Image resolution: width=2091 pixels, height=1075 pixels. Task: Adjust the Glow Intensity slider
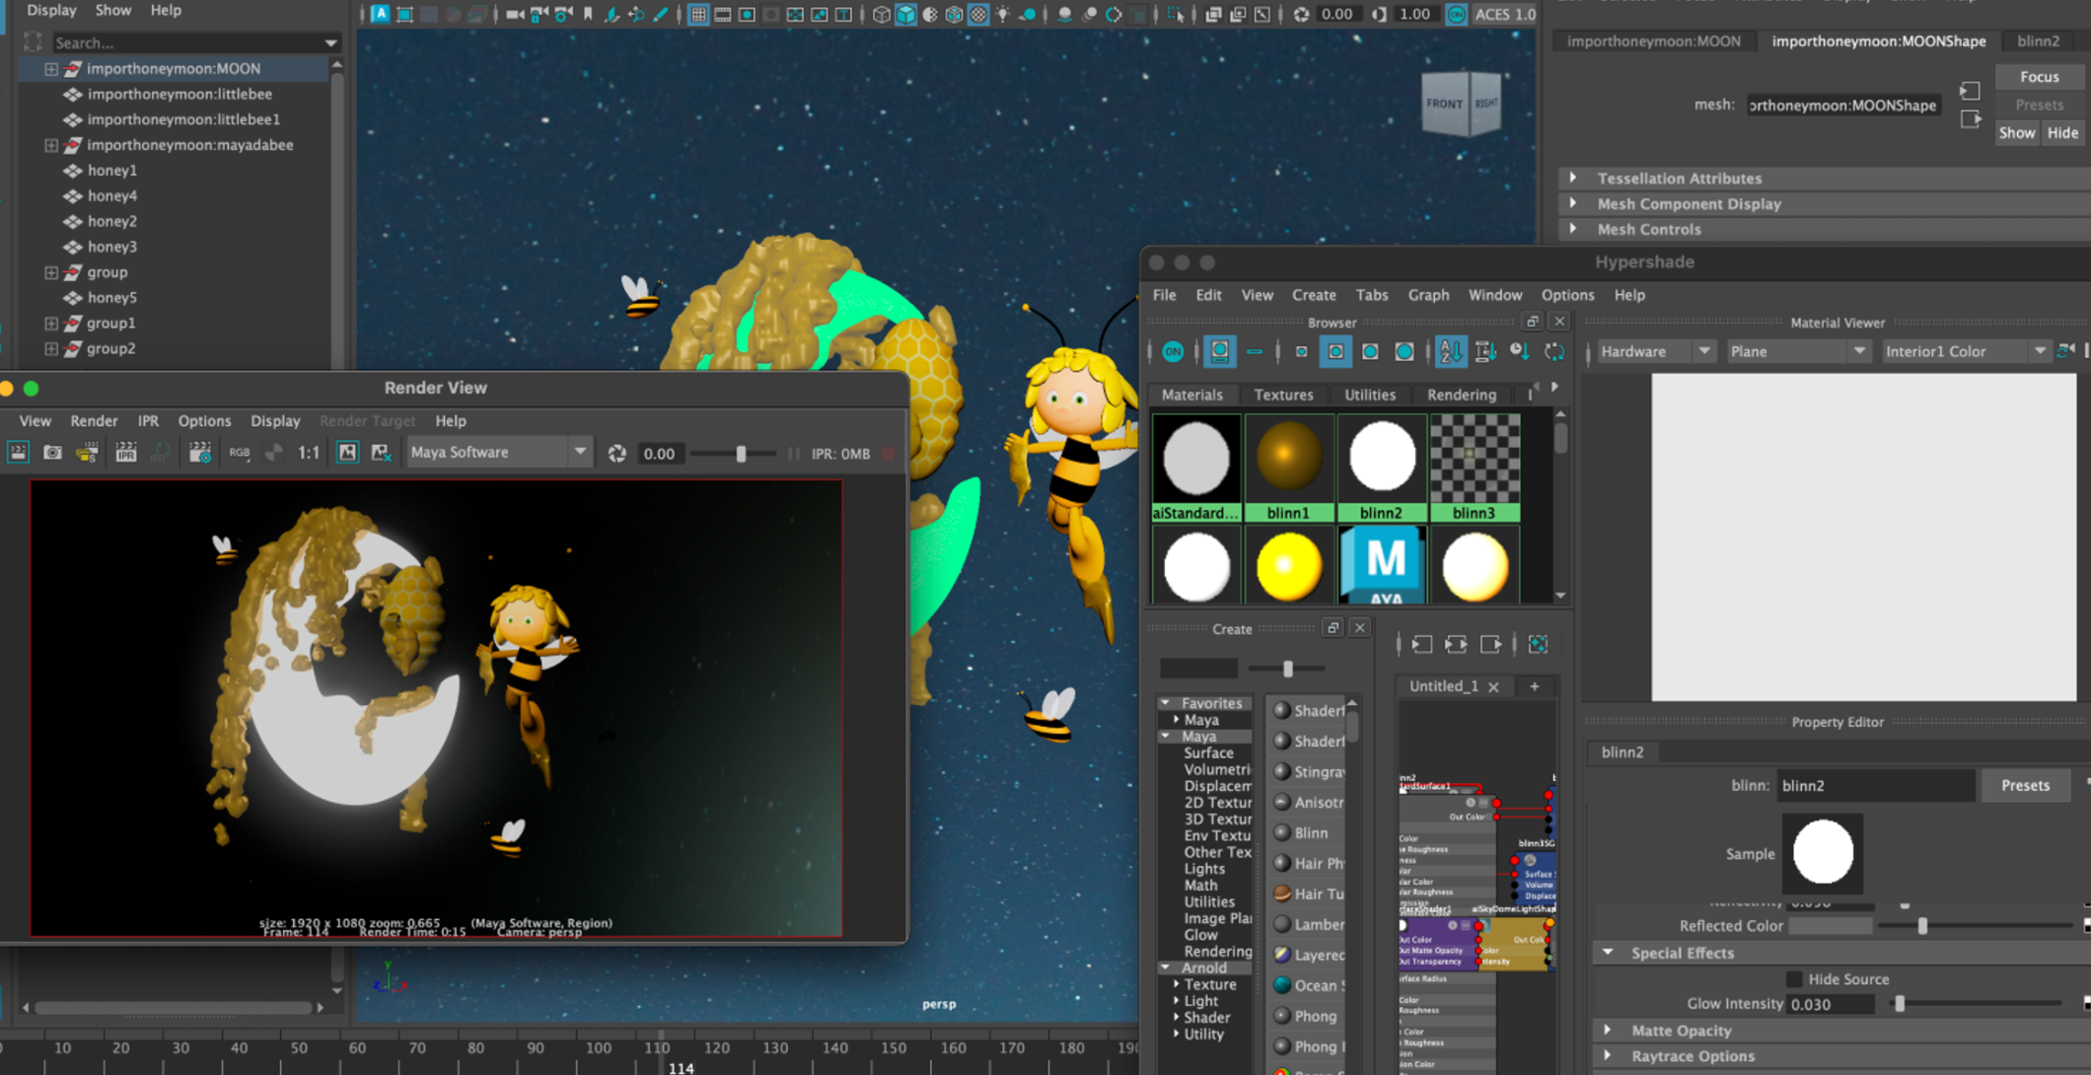(x=1900, y=1004)
